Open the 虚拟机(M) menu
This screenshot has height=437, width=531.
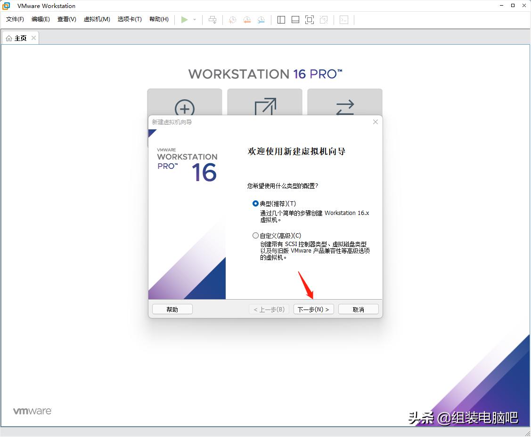97,19
